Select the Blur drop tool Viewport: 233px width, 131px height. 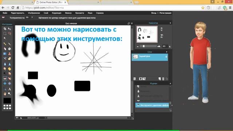click(5, 64)
